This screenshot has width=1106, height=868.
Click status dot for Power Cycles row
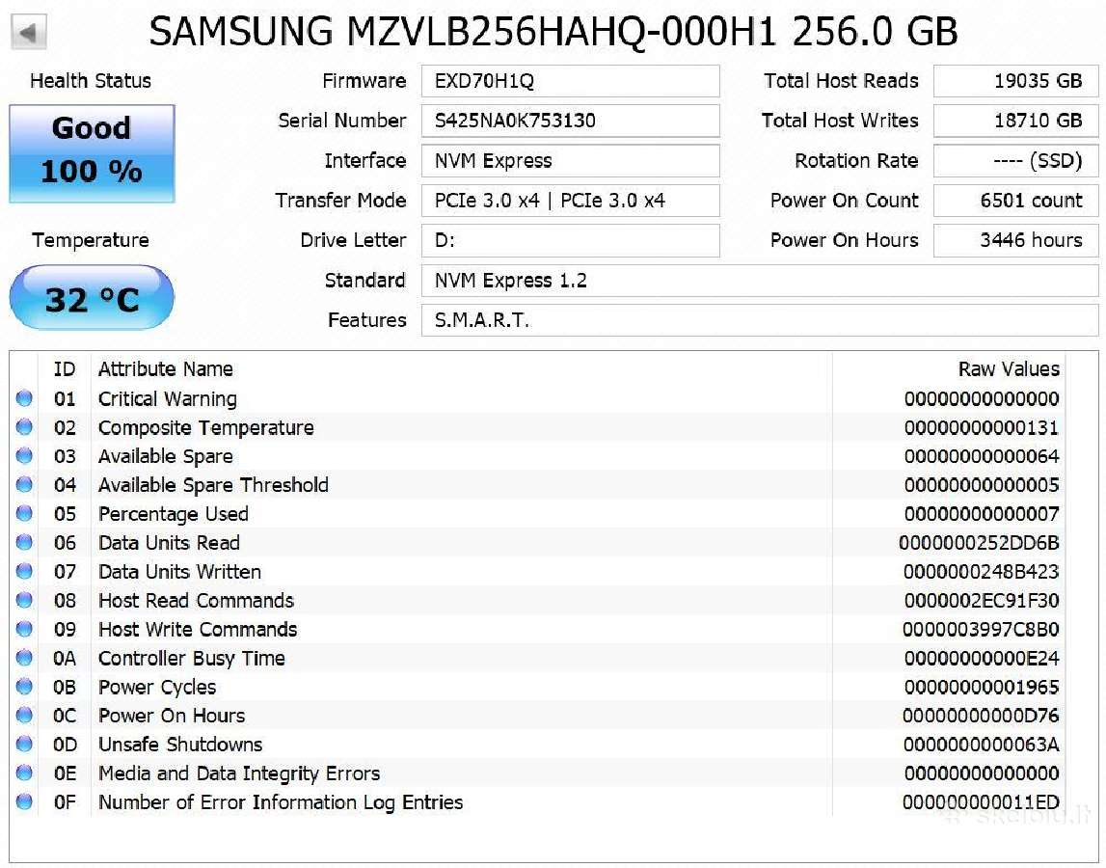click(25, 687)
